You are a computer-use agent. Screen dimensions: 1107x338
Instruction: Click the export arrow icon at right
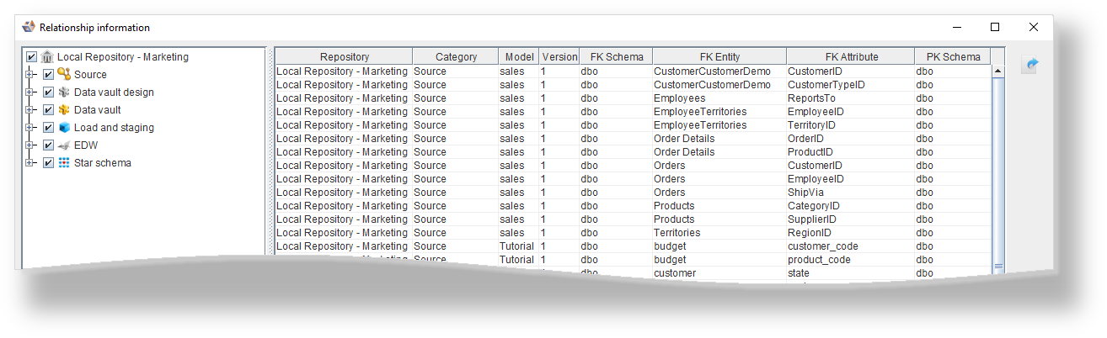[x=1029, y=65]
